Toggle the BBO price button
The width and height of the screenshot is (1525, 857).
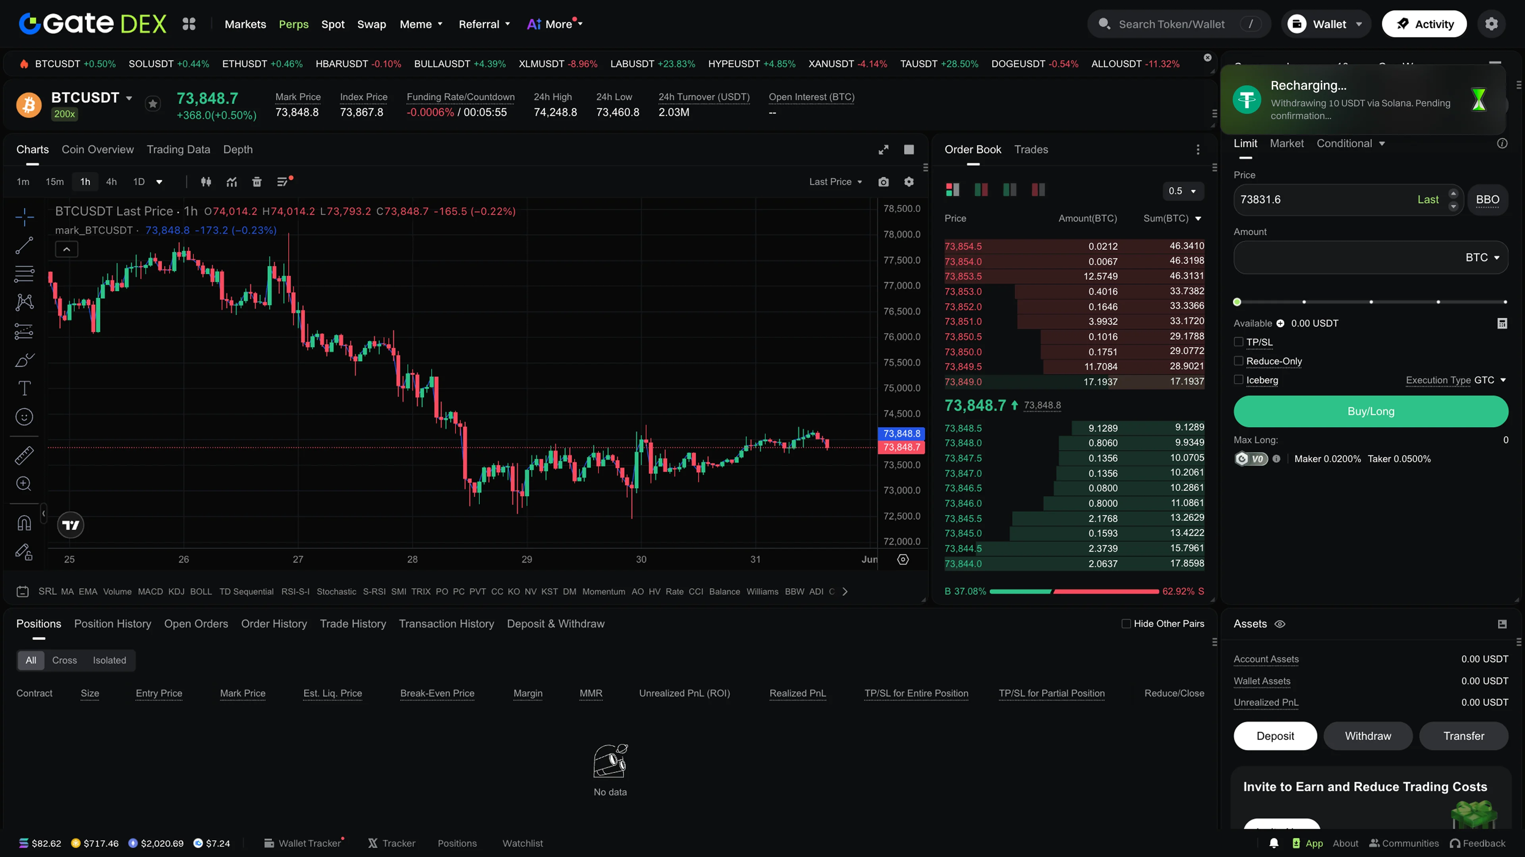tap(1488, 200)
